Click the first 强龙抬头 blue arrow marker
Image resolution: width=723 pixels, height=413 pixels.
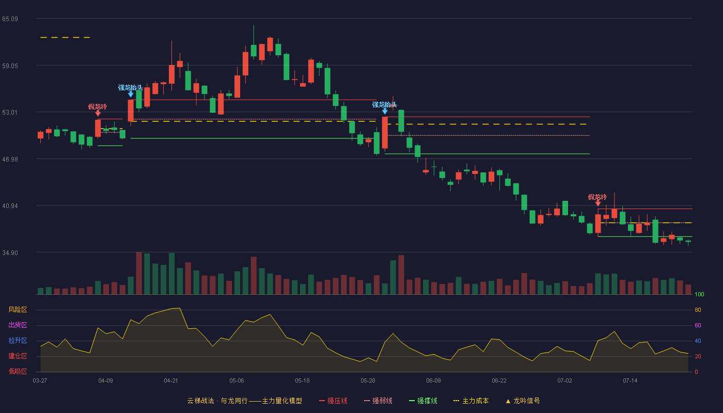(131, 94)
